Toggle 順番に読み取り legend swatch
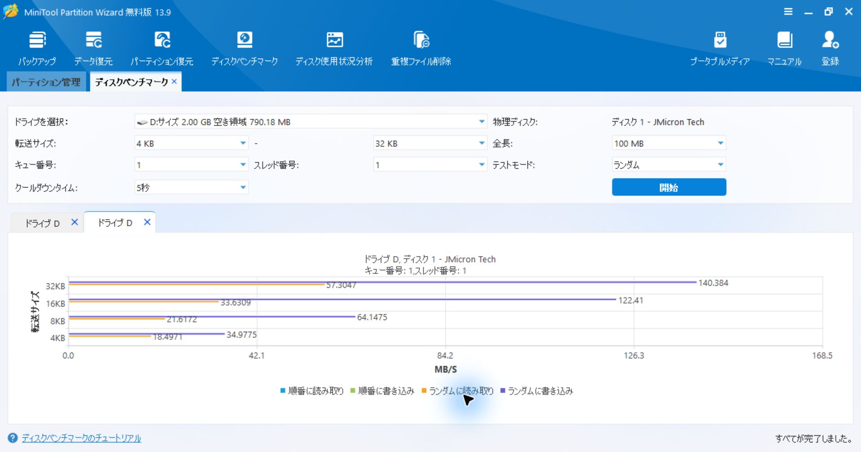861x452 pixels. [x=283, y=391]
